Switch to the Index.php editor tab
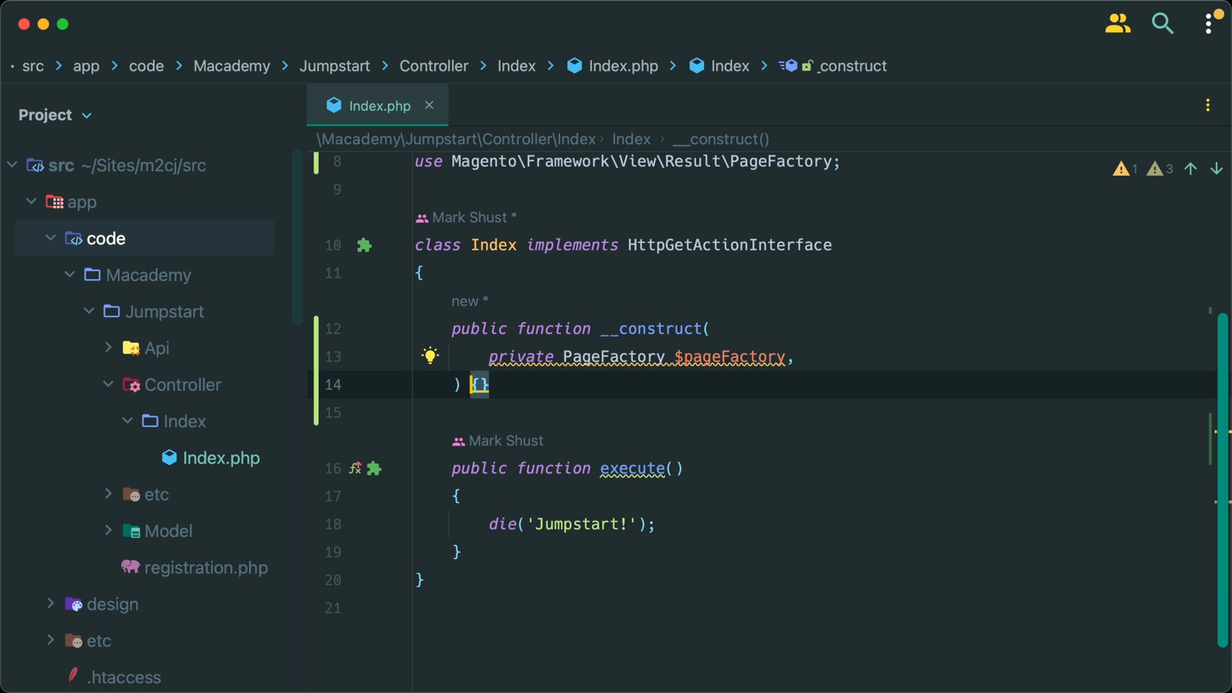1232x693 pixels. [379, 105]
